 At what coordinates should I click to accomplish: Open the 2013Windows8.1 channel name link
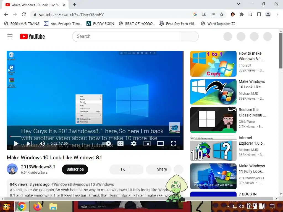pyautogui.click(x=38, y=167)
